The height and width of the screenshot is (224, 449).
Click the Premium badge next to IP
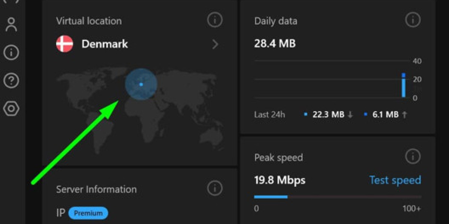[88, 213]
